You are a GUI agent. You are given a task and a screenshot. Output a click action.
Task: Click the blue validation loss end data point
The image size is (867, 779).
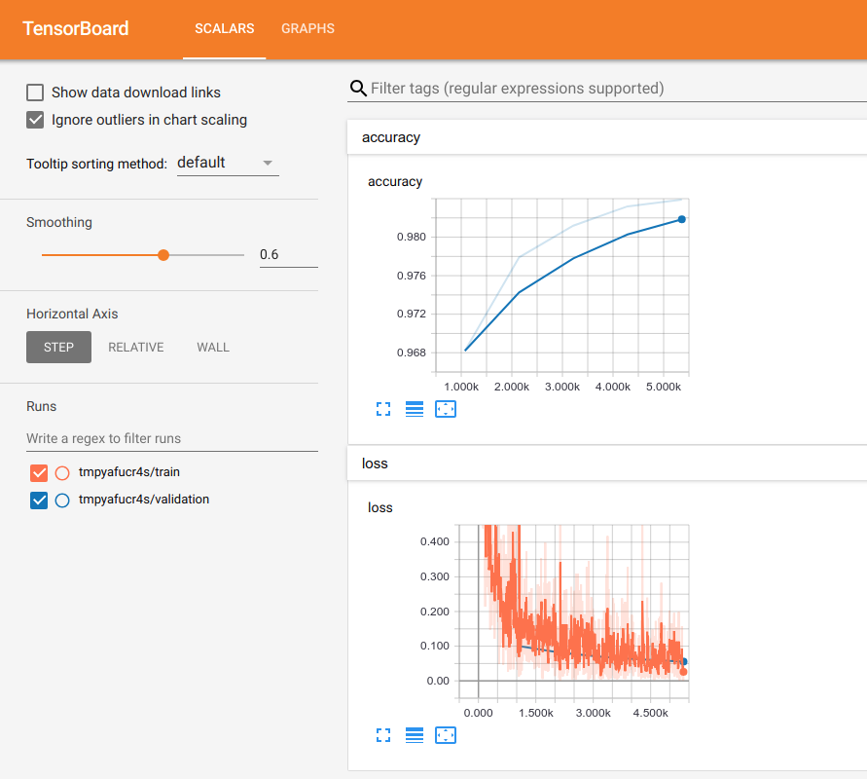coord(684,661)
